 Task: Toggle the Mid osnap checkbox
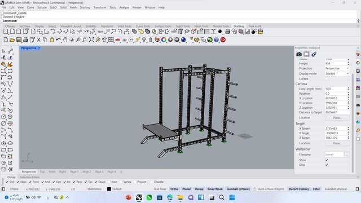43,182
